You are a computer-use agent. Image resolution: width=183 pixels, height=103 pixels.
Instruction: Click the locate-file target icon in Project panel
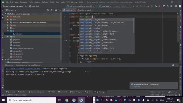pyautogui.click(x=48, y=10)
